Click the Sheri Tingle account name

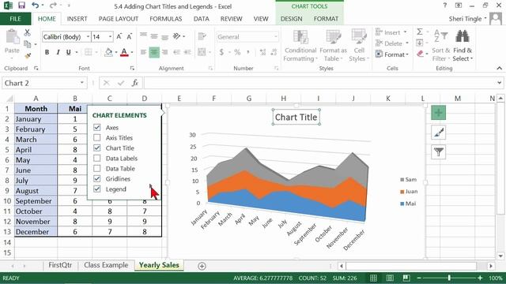point(465,19)
